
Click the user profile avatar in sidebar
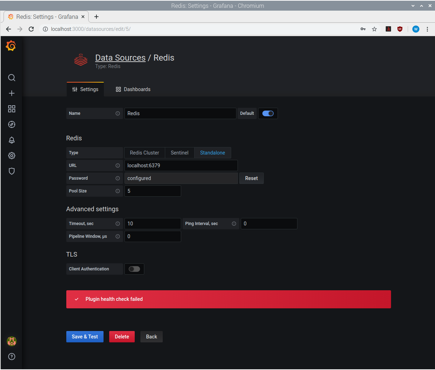coord(11,341)
